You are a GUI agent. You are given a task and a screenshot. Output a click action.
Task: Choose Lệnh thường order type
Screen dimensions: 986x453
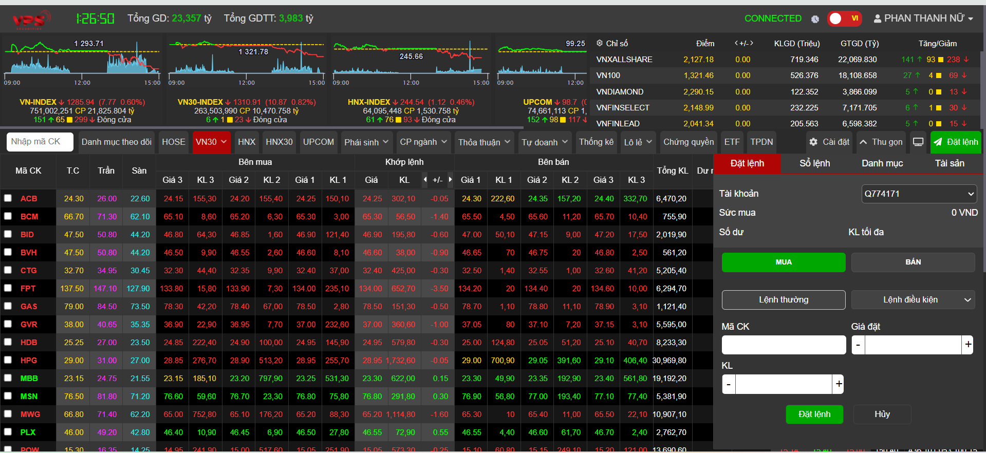[x=784, y=300]
